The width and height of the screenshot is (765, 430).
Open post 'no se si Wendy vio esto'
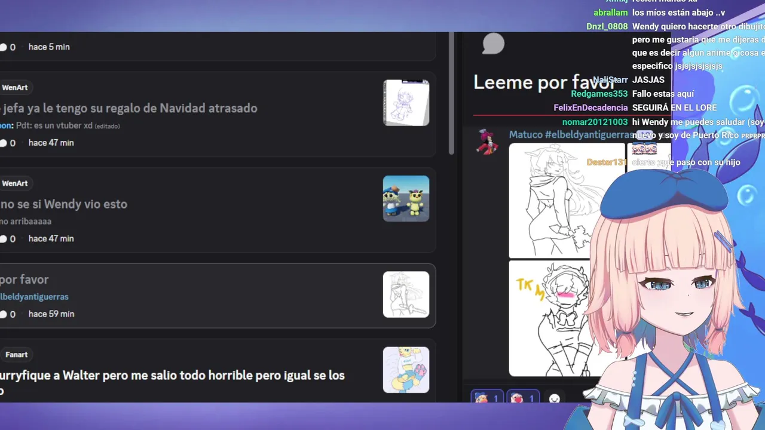[63, 204]
